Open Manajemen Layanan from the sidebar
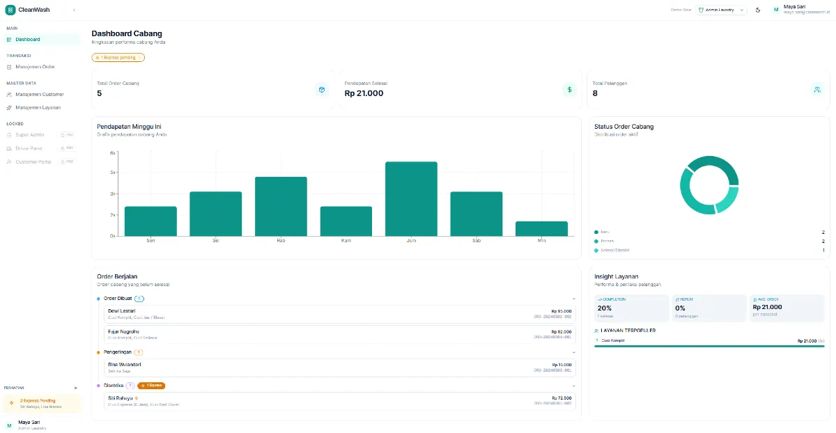 point(42,107)
